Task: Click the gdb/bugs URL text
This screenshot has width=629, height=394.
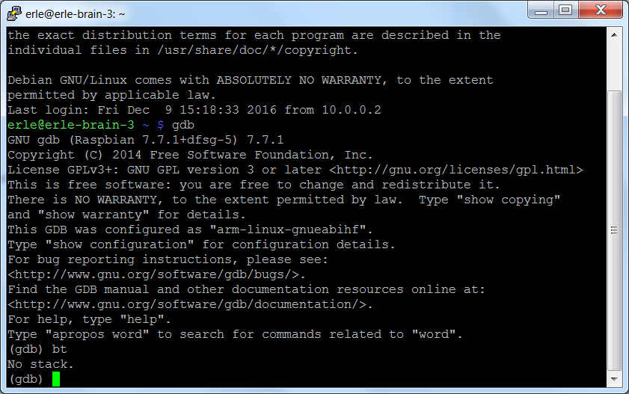Action: (157, 274)
